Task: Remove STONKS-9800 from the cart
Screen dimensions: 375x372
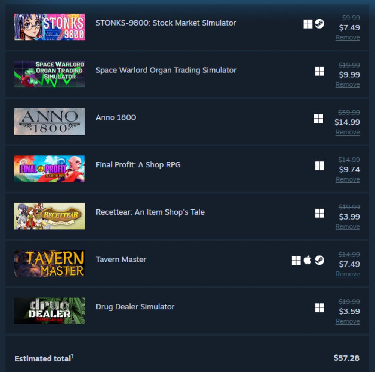Action: coord(348,38)
